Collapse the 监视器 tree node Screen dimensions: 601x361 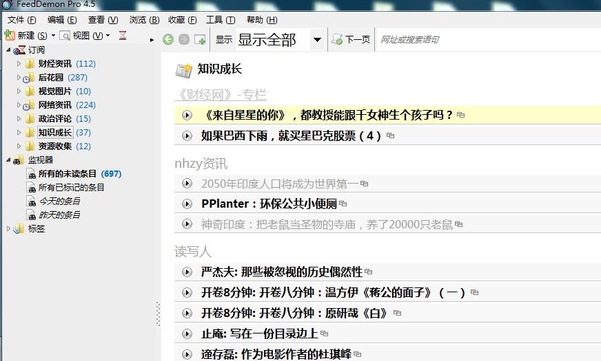pyautogui.click(x=8, y=160)
